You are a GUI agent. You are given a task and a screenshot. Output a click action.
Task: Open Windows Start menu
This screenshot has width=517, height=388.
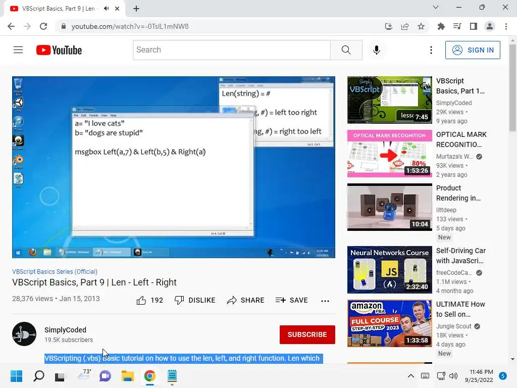pyautogui.click(x=16, y=376)
